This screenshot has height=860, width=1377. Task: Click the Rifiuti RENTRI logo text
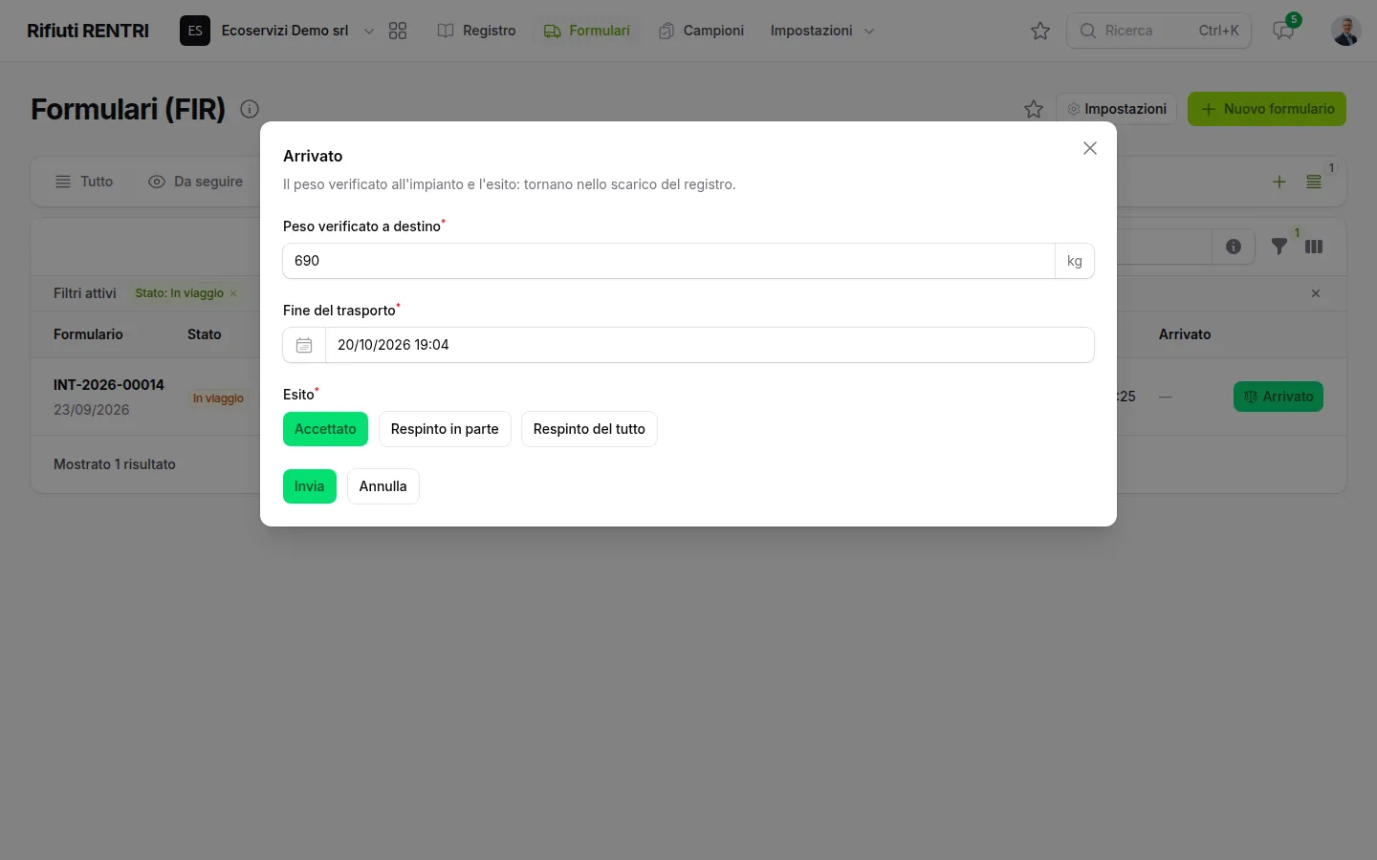point(88,31)
